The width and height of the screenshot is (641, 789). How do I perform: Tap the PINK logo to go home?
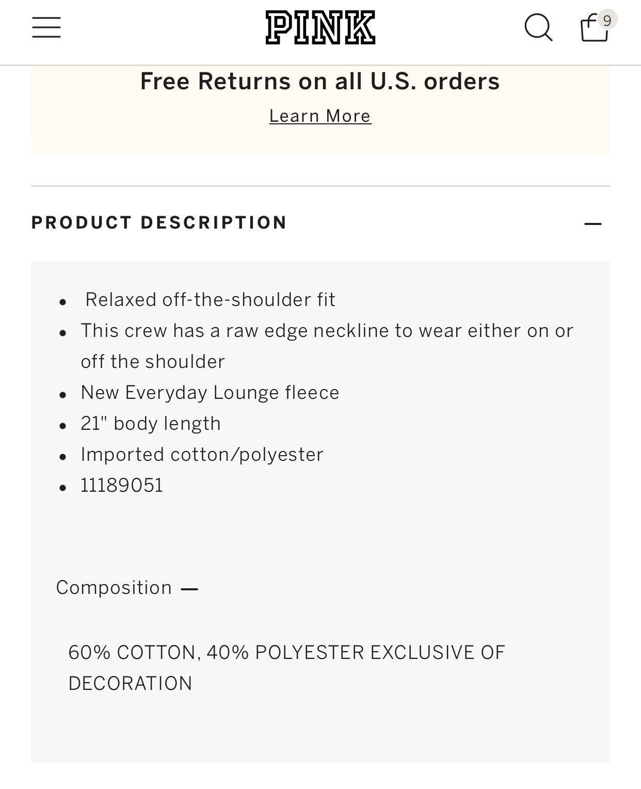320,28
